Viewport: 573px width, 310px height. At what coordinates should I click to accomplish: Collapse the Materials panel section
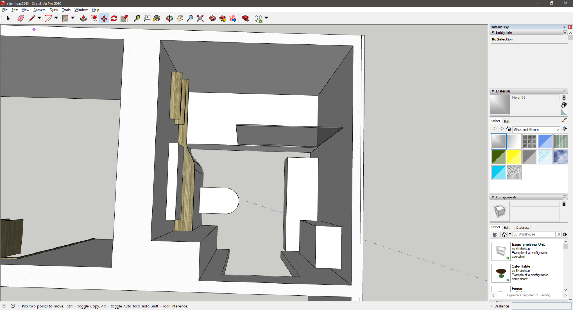493,91
